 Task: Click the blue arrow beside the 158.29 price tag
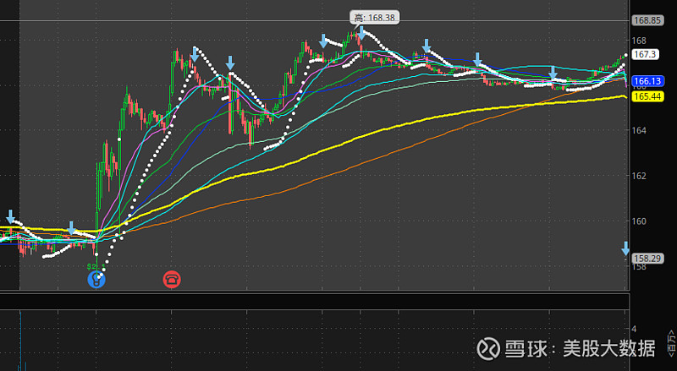click(x=625, y=248)
